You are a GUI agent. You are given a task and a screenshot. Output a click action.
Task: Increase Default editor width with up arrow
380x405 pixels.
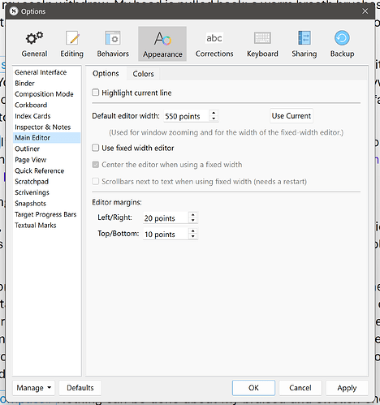214,113
